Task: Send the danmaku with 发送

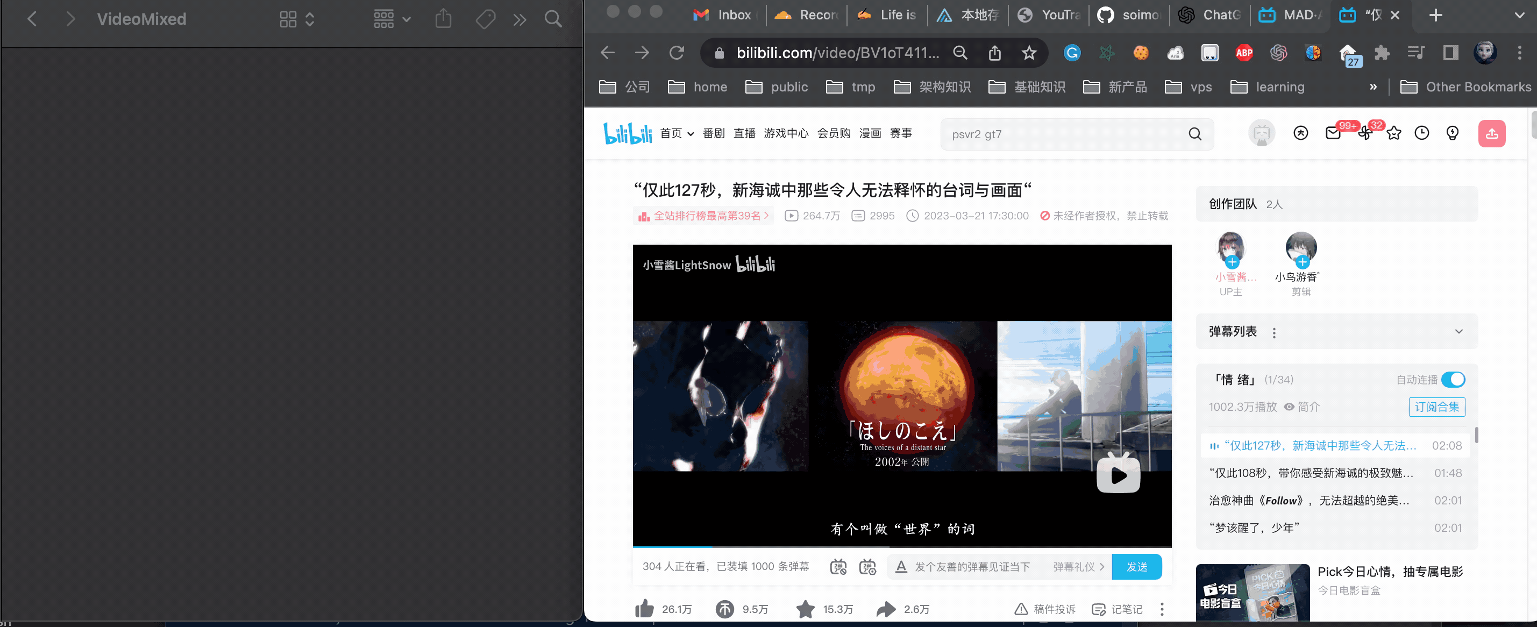Action: click(x=1137, y=567)
